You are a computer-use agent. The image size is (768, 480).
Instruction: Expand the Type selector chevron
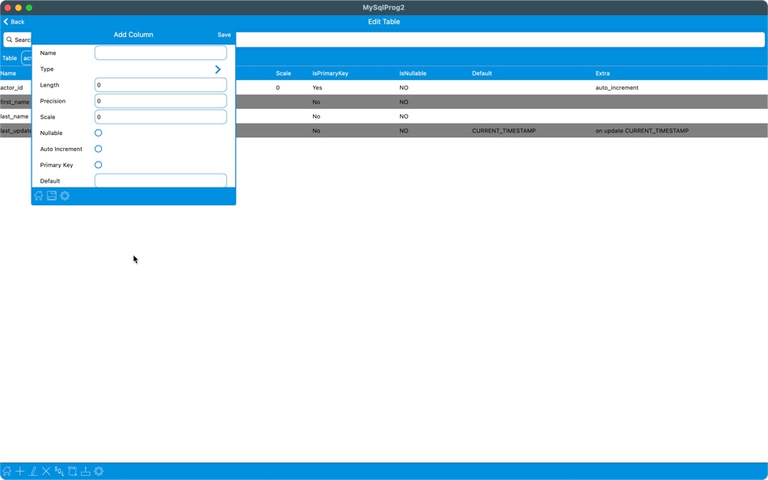point(217,69)
